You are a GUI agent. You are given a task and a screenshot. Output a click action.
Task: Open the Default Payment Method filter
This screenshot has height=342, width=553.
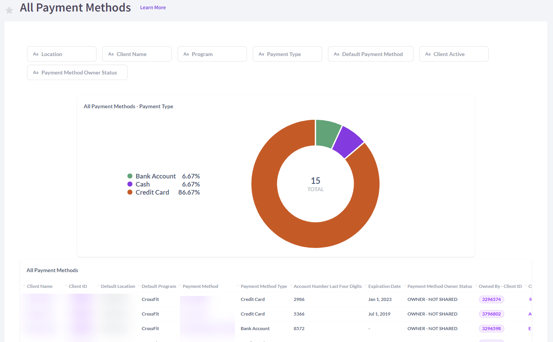371,54
